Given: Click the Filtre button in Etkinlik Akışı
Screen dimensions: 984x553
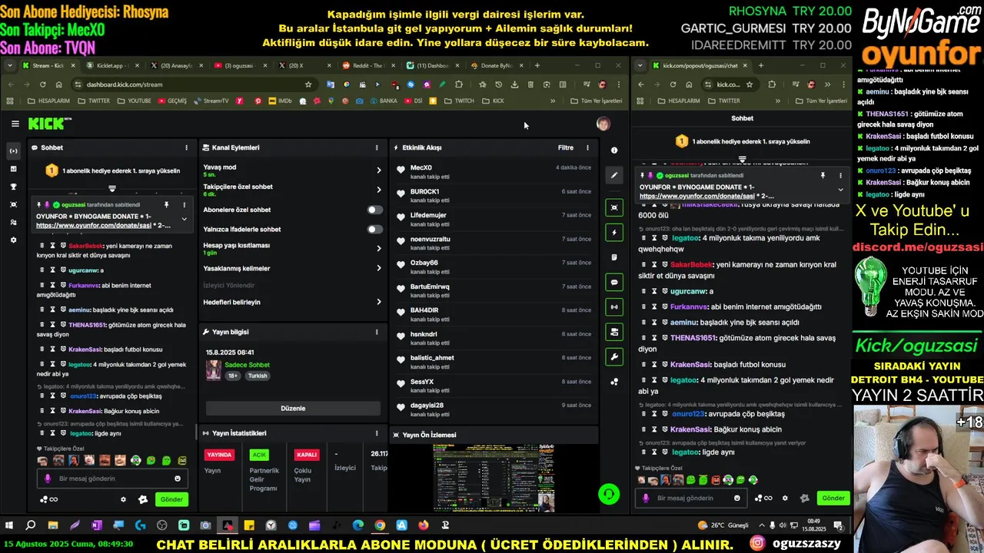Looking at the screenshot, I should pos(565,147).
